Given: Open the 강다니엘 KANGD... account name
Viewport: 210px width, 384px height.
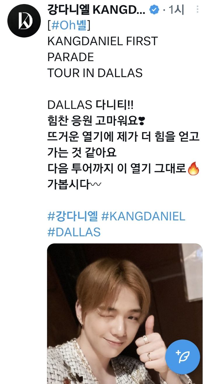Looking at the screenshot, I should [96, 10].
